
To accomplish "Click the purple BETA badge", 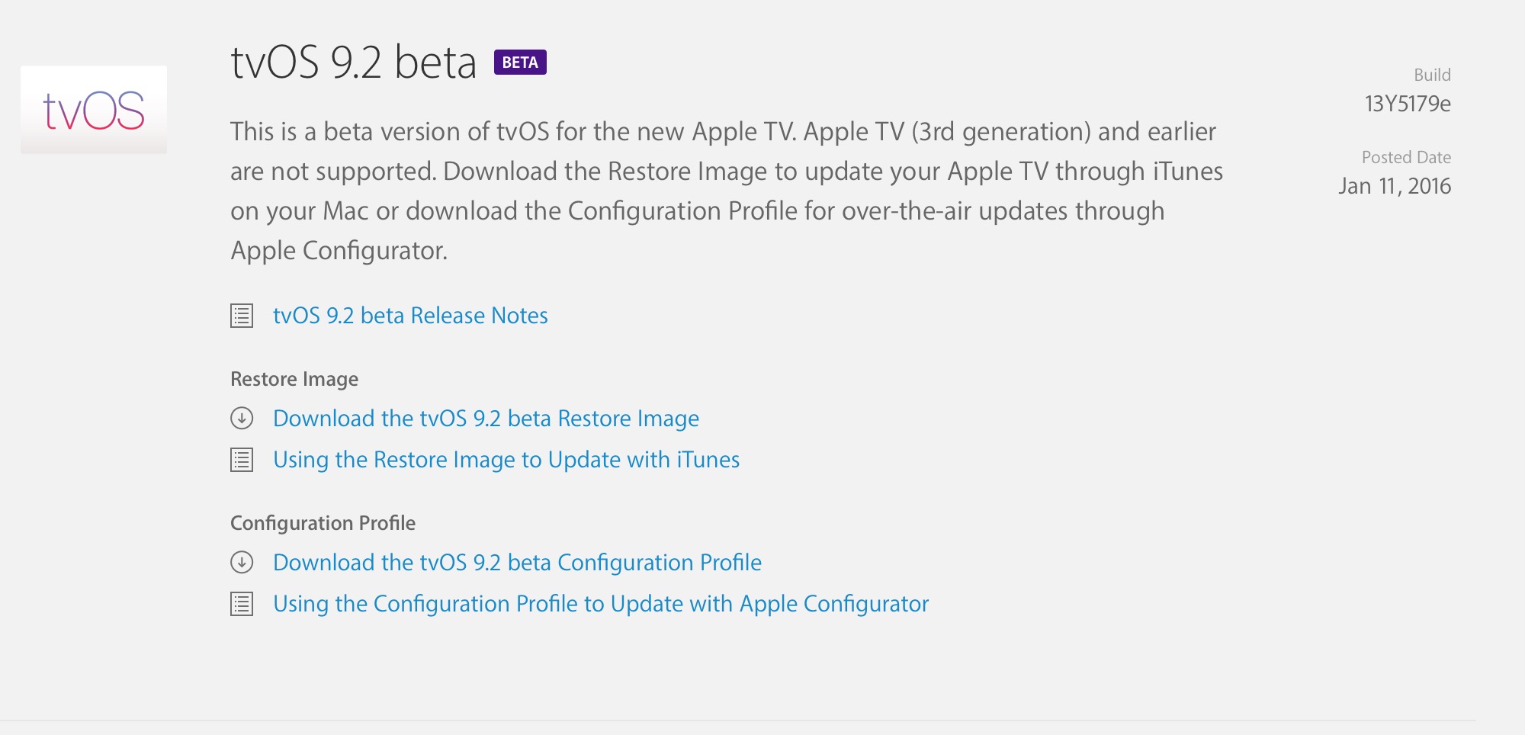I will (x=520, y=63).
